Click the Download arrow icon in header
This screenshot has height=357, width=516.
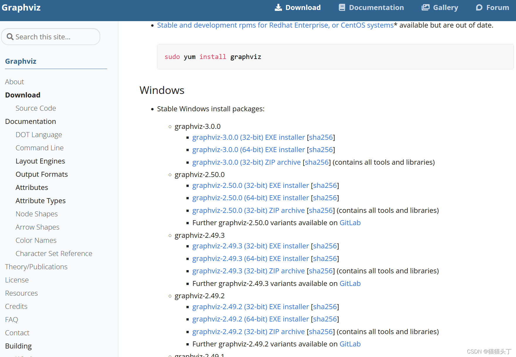(278, 8)
